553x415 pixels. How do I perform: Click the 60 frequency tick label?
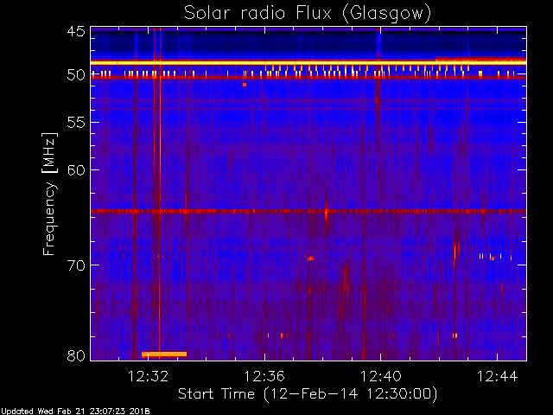[76, 169]
